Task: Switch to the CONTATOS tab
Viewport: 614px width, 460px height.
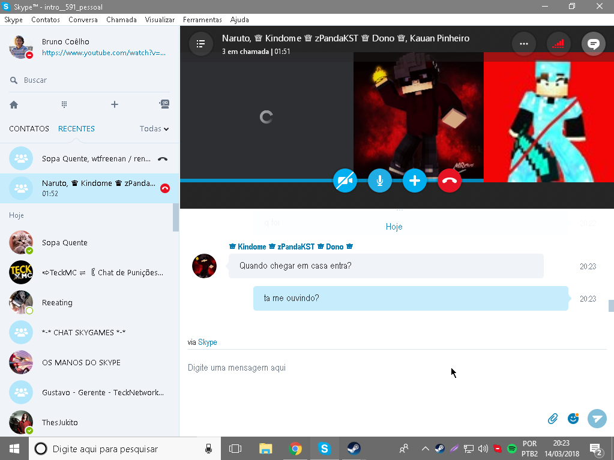Action: [x=29, y=129]
